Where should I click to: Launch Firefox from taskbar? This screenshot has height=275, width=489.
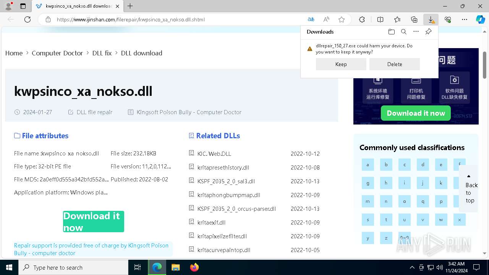(x=194, y=267)
